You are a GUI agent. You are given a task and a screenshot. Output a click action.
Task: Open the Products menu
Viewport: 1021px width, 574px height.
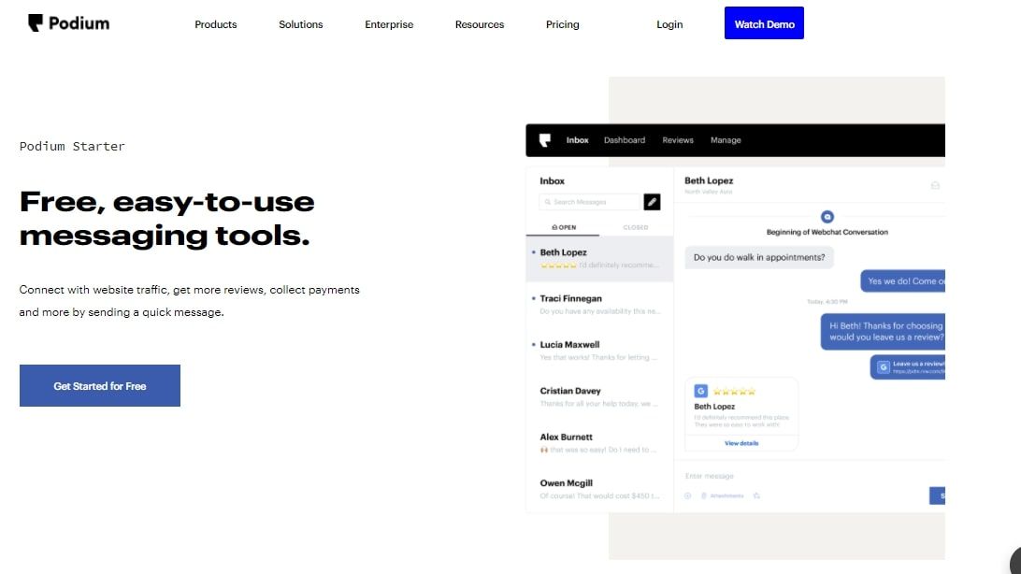(x=215, y=24)
